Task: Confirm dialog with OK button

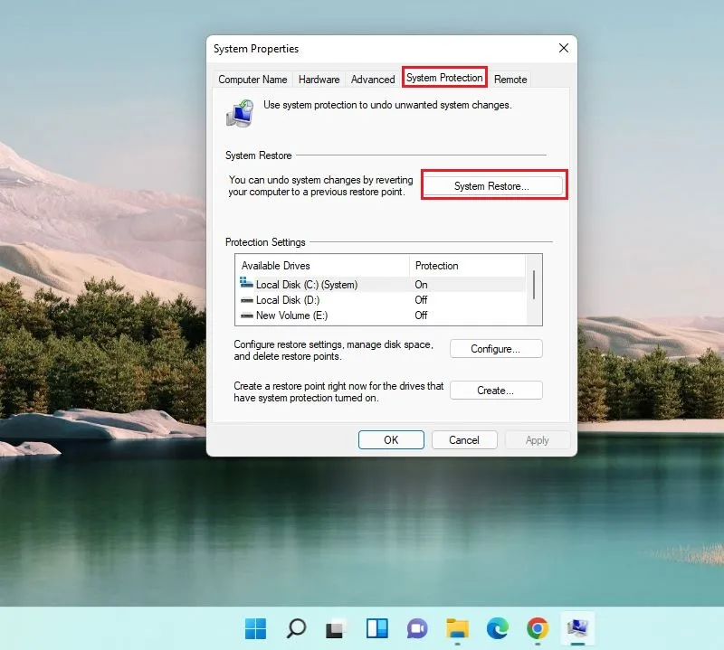Action: 391,439
